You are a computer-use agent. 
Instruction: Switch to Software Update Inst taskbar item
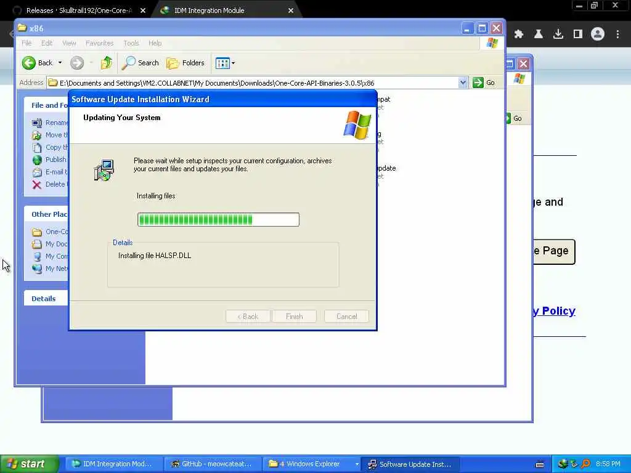tap(411, 464)
